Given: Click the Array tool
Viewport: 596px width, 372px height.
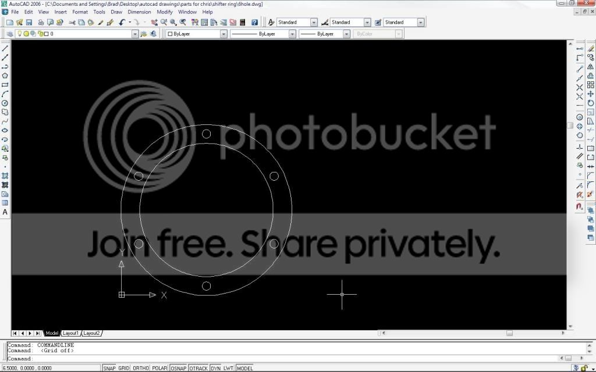Looking at the screenshot, I should click(x=591, y=85).
